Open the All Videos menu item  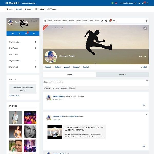pyautogui.click(x=52, y=9)
